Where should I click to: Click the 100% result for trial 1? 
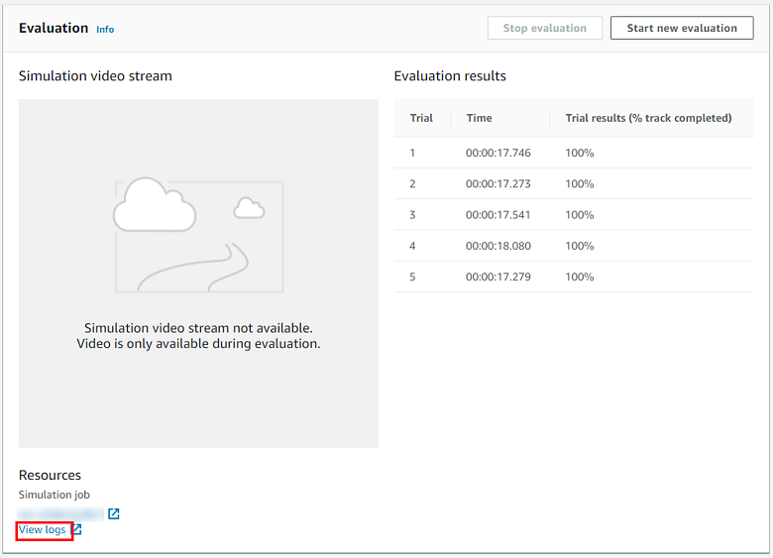click(x=580, y=153)
